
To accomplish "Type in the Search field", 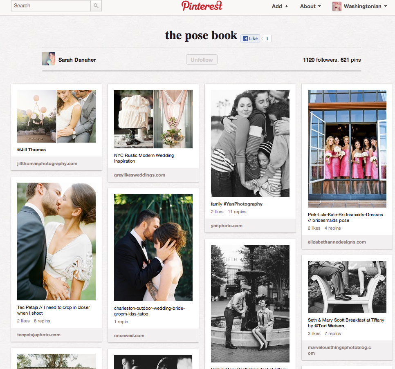I will [51, 6].
